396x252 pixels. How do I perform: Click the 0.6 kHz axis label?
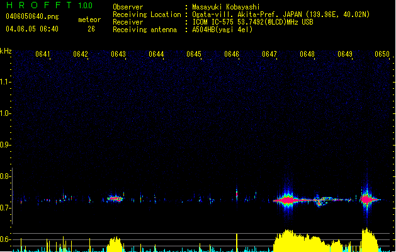pyautogui.click(x=6, y=239)
